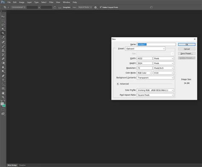This screenshot has height=167, width=202.
Task: Select the Hand tool
Action: coord(3,93)
